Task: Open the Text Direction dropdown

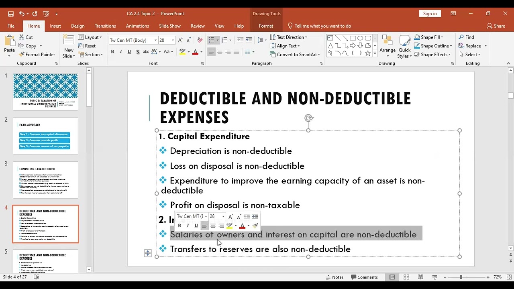Action: [288, 37]
